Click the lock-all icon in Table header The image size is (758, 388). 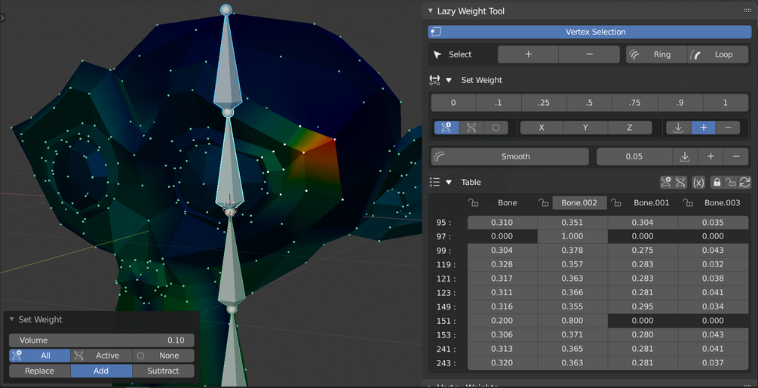(717, 183)
